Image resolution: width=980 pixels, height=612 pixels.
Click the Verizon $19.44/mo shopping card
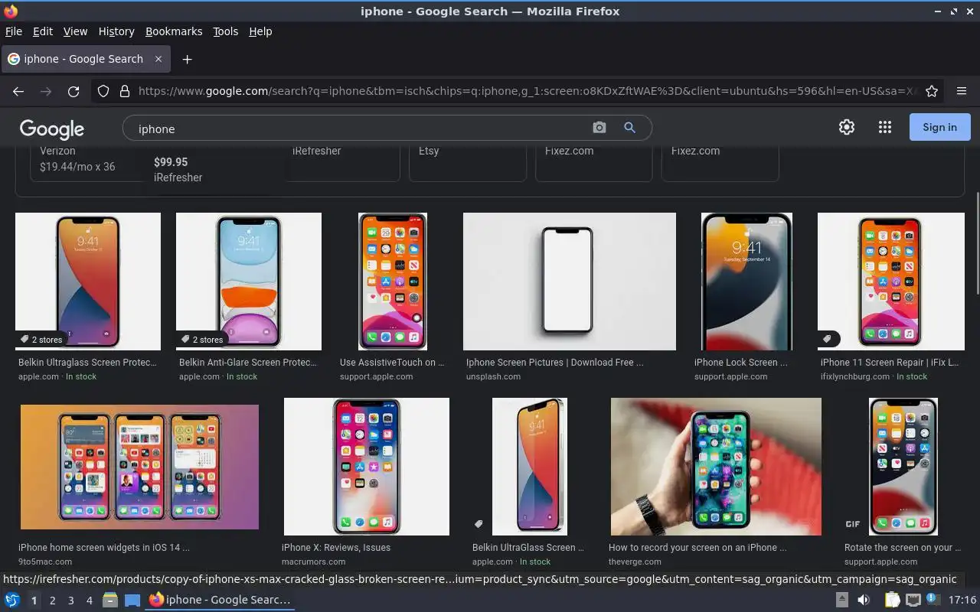(88, 165)
